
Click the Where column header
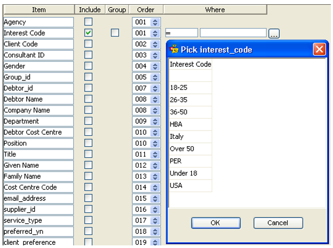215,10
